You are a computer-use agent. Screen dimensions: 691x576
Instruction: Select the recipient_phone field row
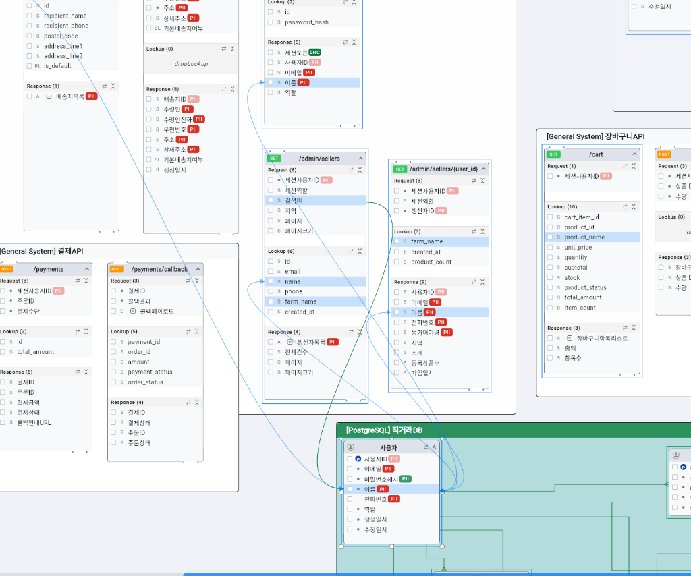click(x=72, y=26)
